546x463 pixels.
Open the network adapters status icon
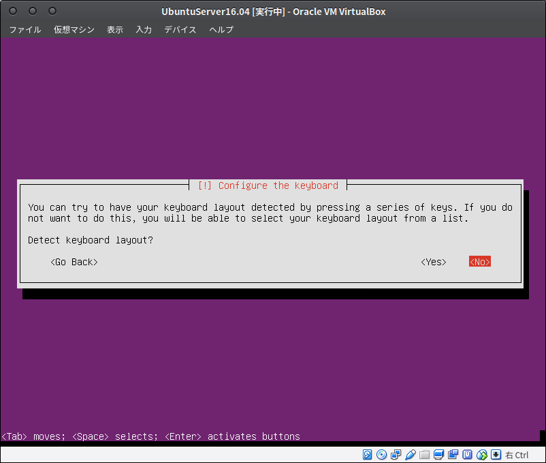coord(396,455)
